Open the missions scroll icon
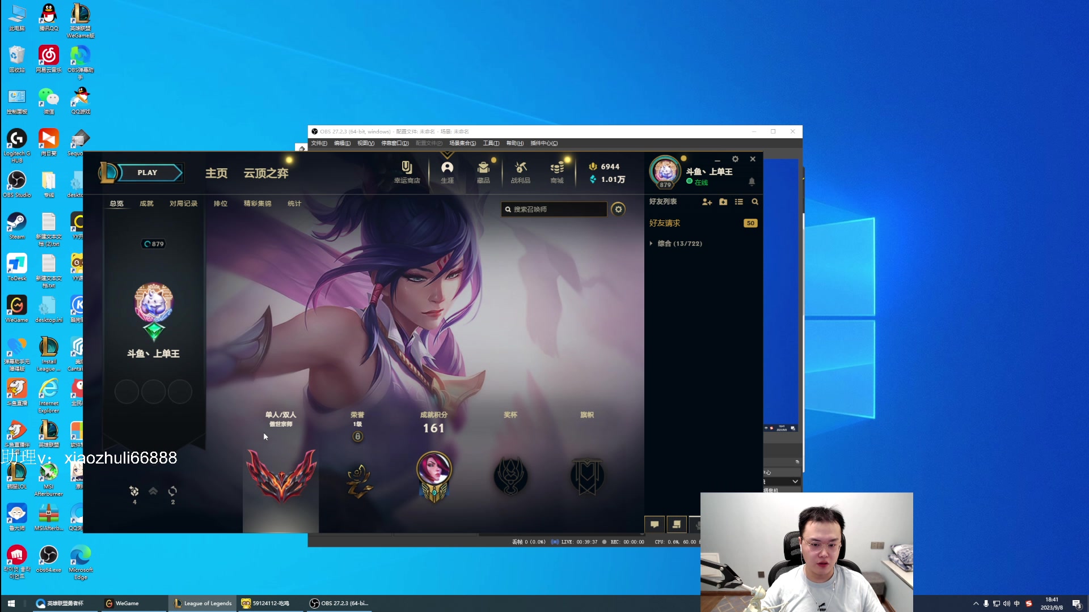Image resolution: width=1089 pixels, height=612 pixels. coord(676,524)
